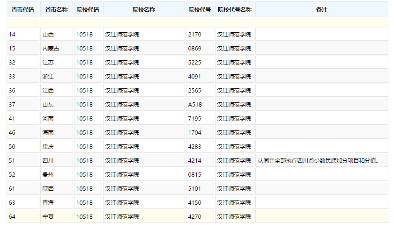Click the 备注 column header
This screenshot has height=229, width=394.
click(321, 10)
